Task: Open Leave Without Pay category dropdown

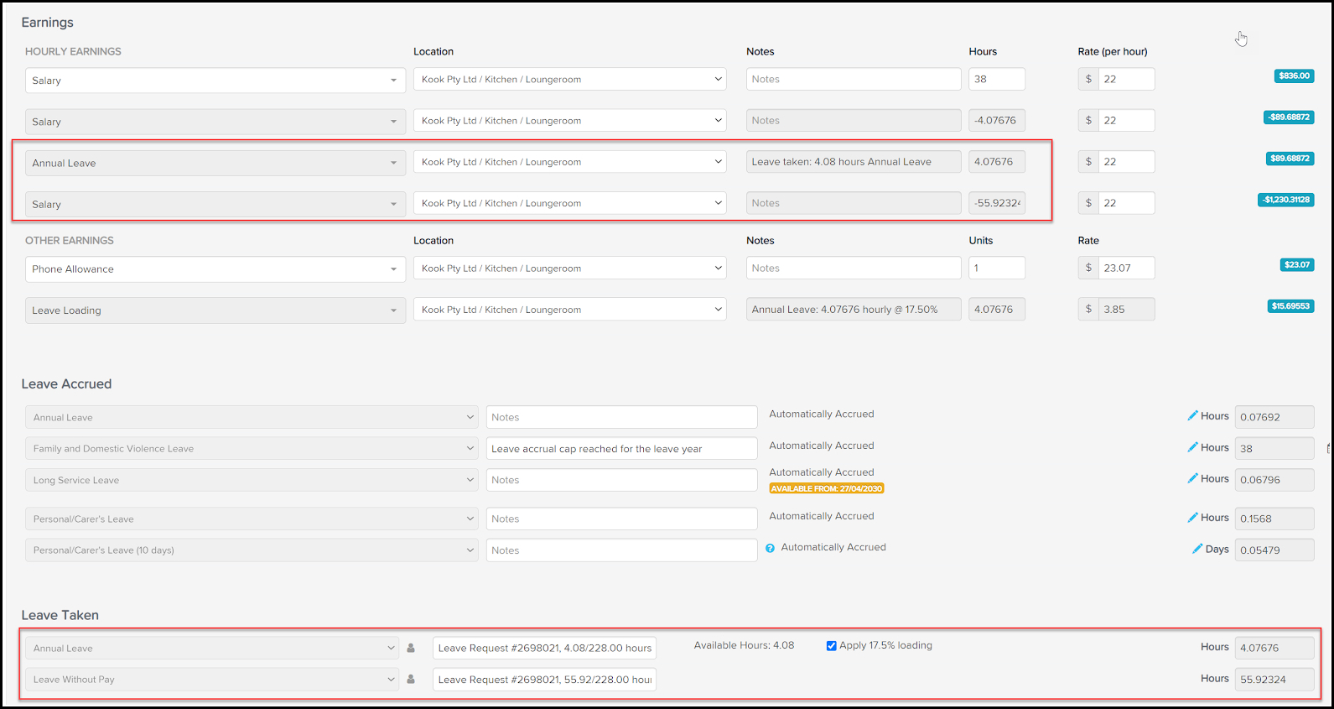Action: pyautogui.click(x=212, y=680)
